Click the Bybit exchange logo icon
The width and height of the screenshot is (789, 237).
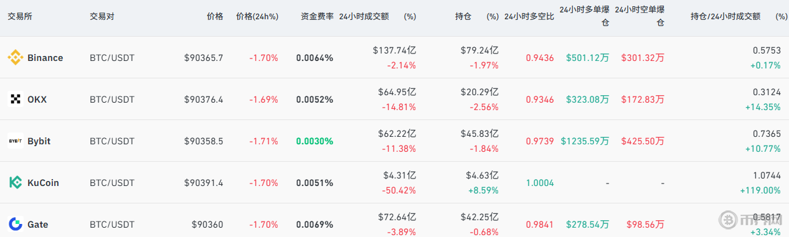(16, 141)
